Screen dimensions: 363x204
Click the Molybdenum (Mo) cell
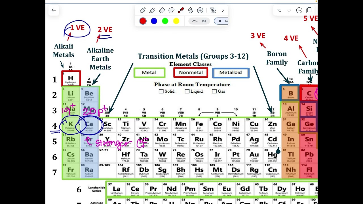[x=162, y=141]
